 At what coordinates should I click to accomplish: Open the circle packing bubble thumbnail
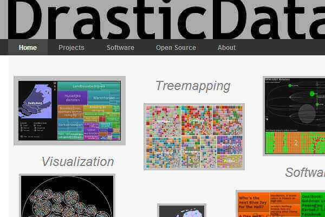click(x=67, y=196)
